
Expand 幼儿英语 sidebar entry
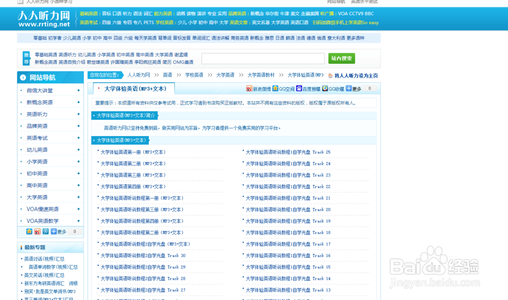[78, 150]
